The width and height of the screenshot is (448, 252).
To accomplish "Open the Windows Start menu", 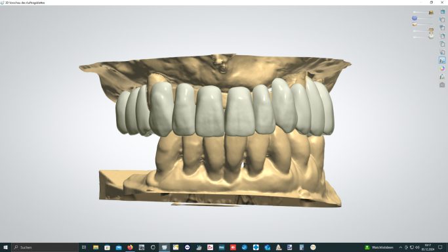I will 5,247.
